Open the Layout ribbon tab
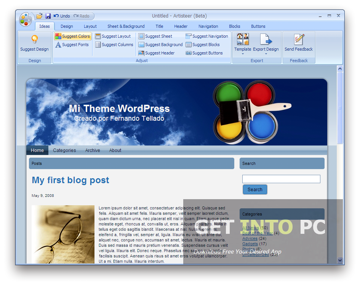Image resolution: width=360 pixels, height=286 pixels. pos(90,26)
